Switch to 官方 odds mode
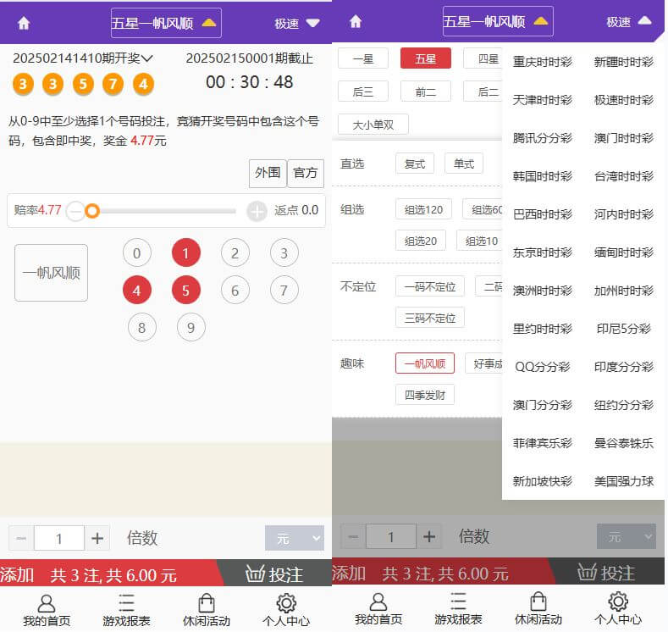 (x=305, y=173)
